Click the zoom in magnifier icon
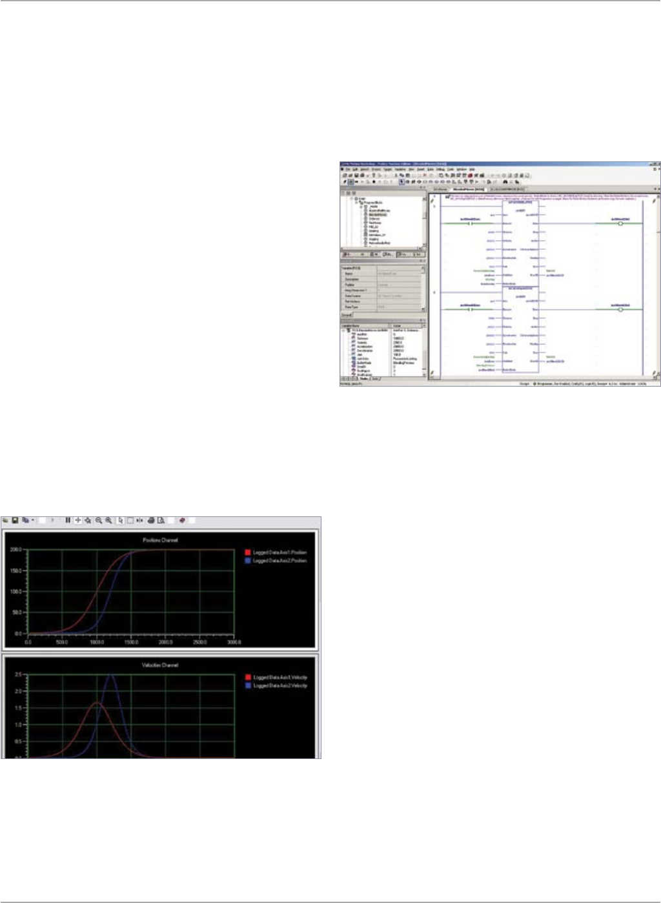661x903 pixels. (x=108, y=520)
